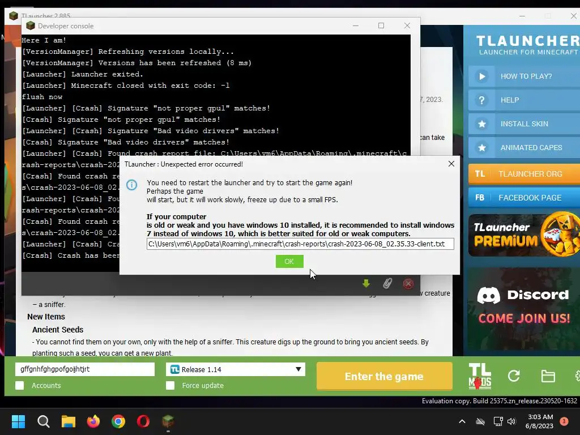Click "New Items" heading in news
Image resolution: width=580 pixels, height=435 pixels.
click(46, 317)
